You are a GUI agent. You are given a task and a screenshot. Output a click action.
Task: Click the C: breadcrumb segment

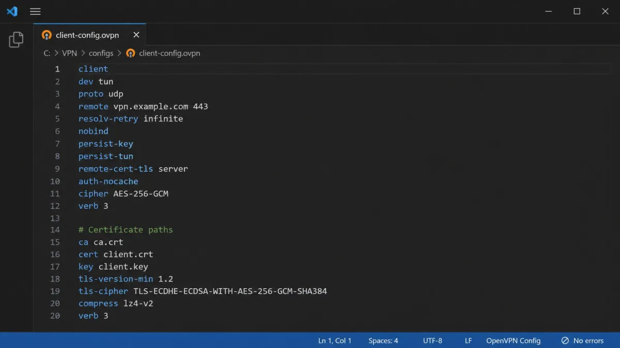click(x=47, y=53)
